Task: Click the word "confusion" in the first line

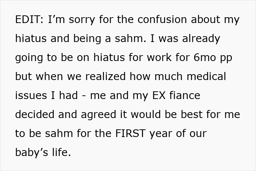Action: tap(162, 19)
